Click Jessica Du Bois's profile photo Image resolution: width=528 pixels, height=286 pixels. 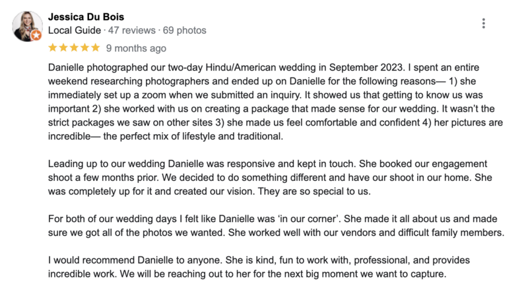(x=27, y=26)
